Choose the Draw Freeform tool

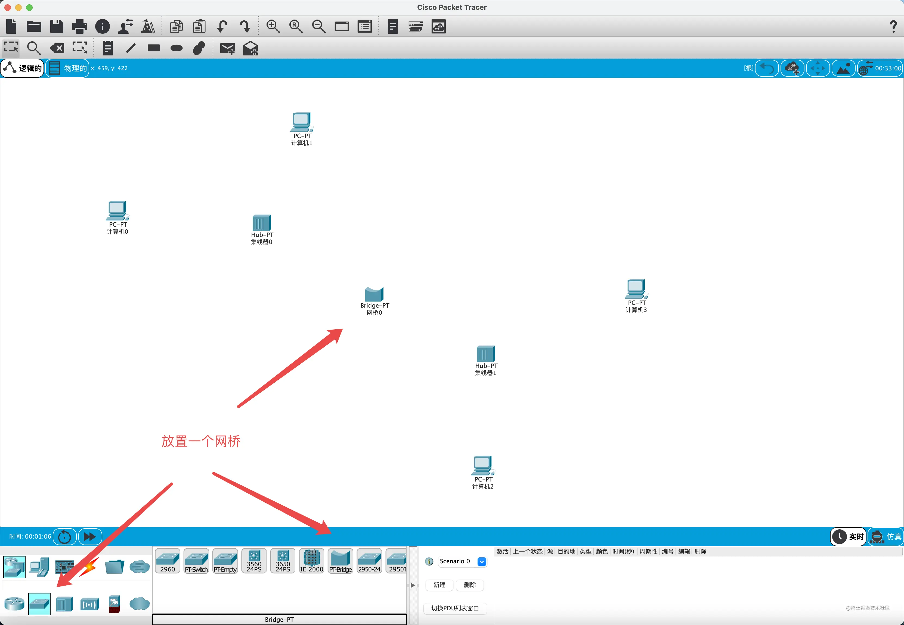click(x=199, y=48)
